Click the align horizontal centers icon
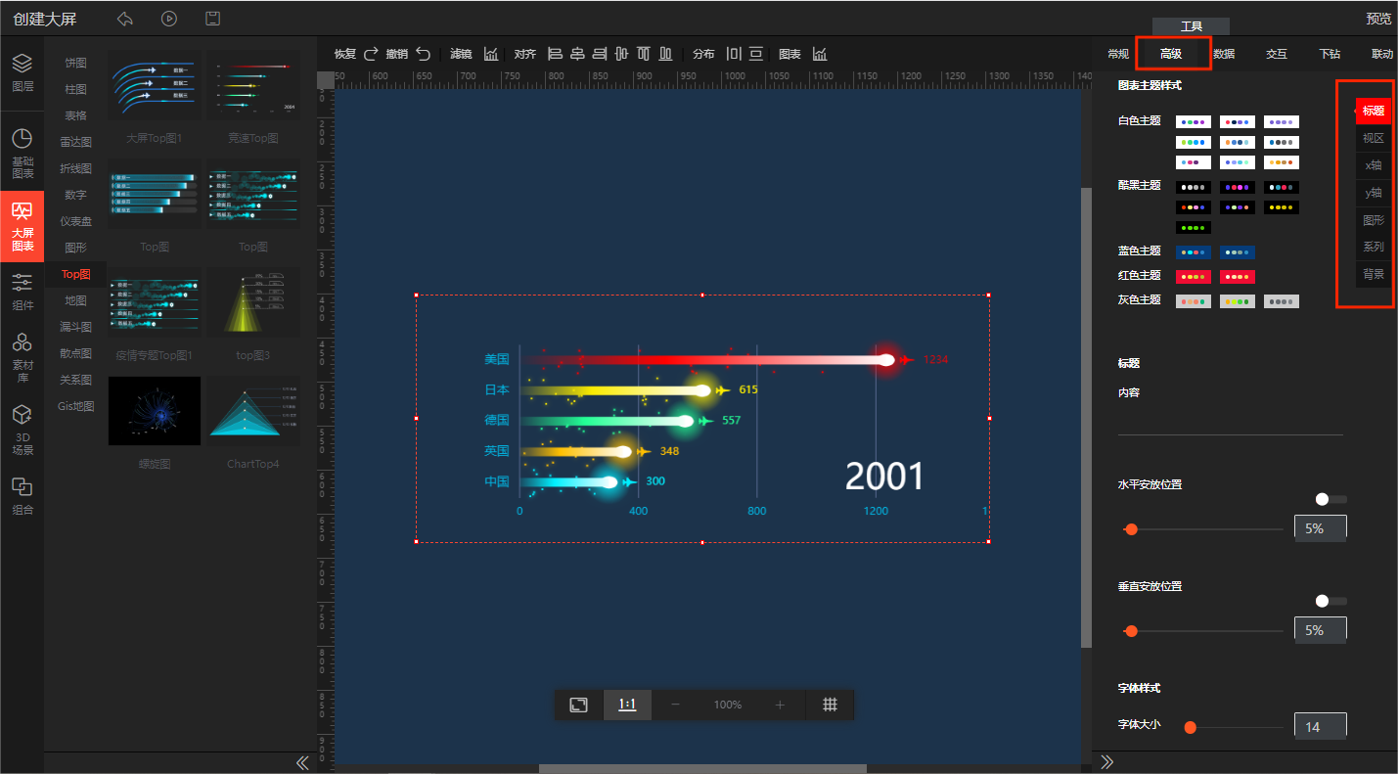Screen dimensions: 1398x774 (x=577, y=54)
